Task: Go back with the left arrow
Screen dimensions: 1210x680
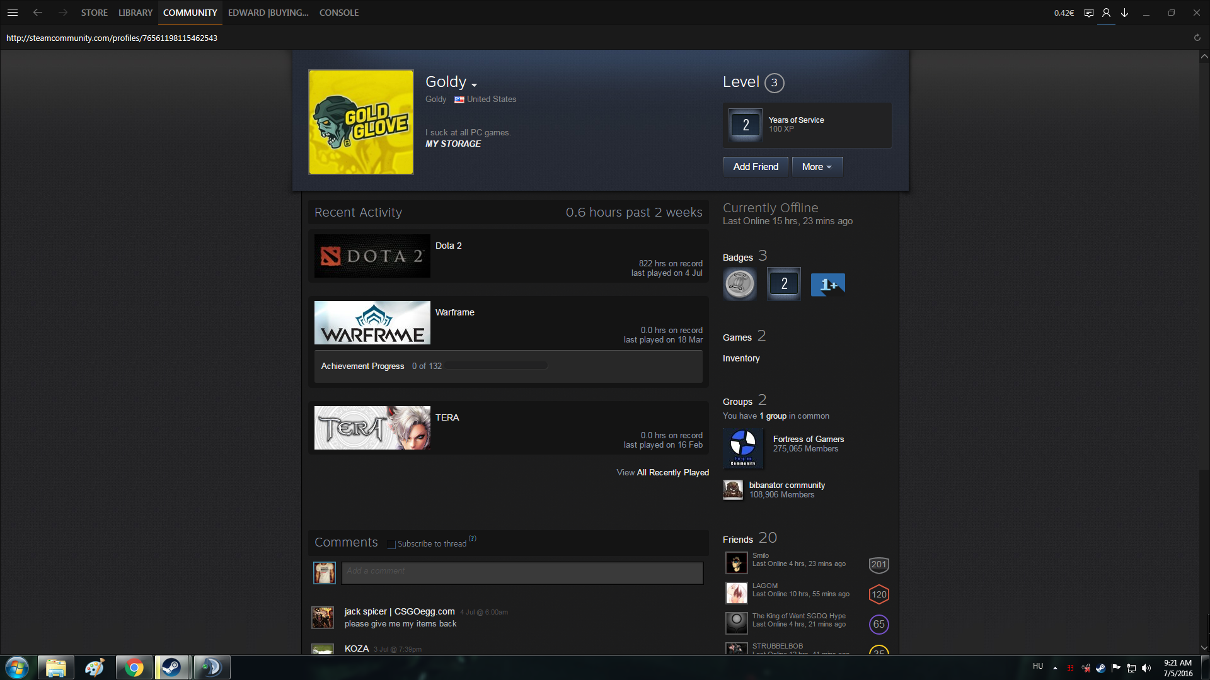Action: pyautogui.click(x=38, y=13)
